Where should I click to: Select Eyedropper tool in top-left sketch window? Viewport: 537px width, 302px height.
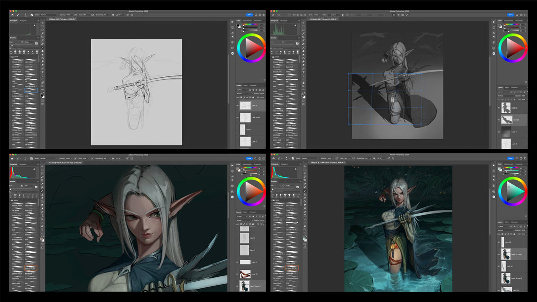42,40
